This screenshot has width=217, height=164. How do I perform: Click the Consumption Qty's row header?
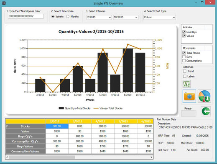point(26,142)
